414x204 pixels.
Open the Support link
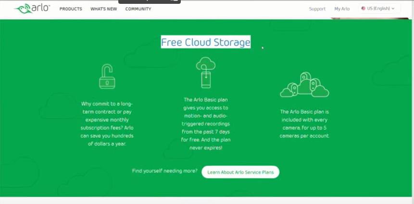(317, 9)
